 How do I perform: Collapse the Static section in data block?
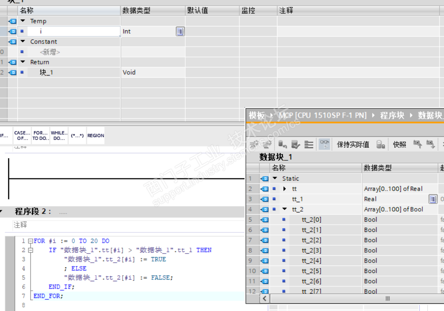coord(275,178)
